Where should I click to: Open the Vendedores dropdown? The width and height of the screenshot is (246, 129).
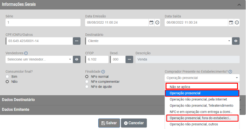[39, 59]
